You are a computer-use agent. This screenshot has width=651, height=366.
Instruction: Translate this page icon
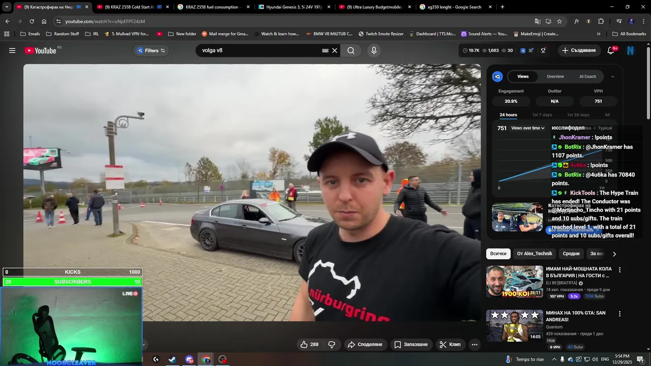(x=538, y=21)
